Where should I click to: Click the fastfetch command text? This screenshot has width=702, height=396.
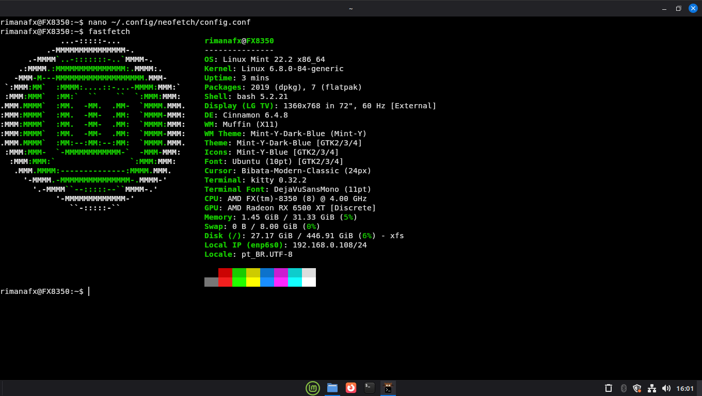[109, 31]
